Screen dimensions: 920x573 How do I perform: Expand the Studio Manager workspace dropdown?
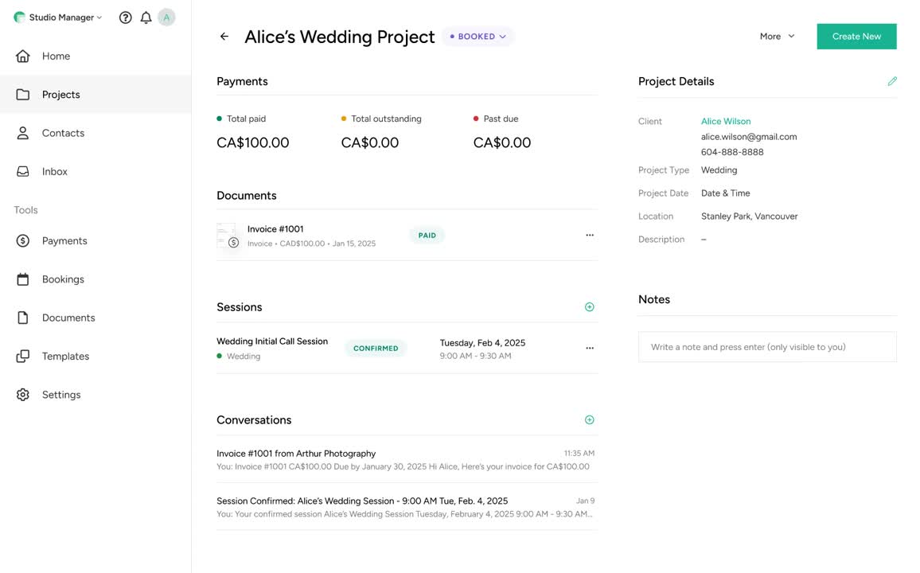[x=59, y=18]
